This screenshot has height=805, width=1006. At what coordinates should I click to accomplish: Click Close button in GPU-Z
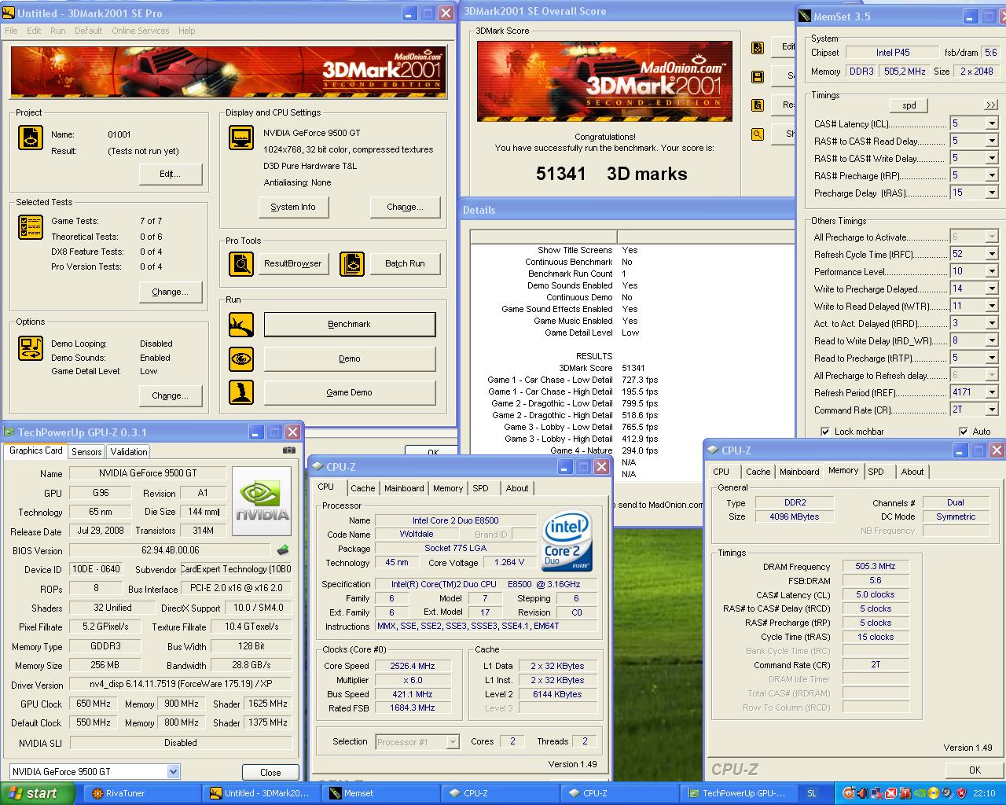coord(270,772)
